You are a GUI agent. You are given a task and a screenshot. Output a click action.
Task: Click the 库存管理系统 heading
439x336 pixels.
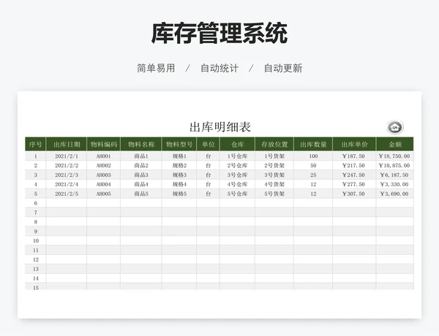point(219,34)
